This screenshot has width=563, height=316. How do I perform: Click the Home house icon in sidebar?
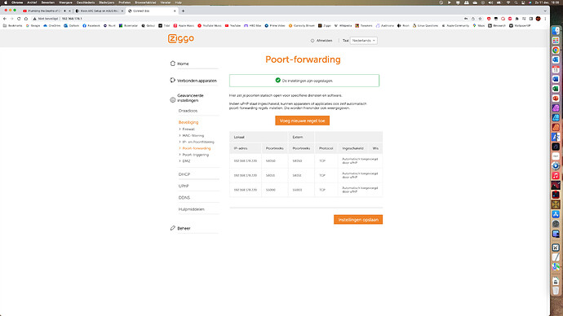tap(173, 64)
